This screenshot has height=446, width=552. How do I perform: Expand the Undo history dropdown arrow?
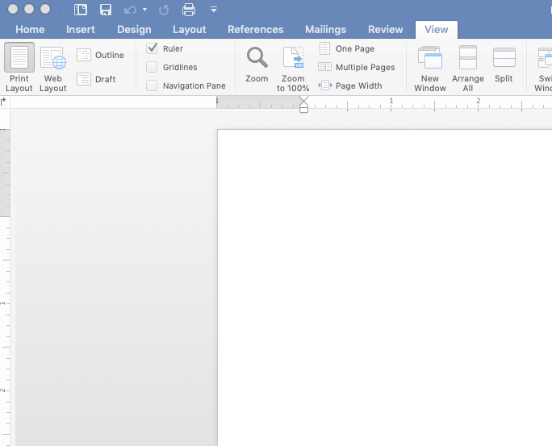click(x=144, y=10)
